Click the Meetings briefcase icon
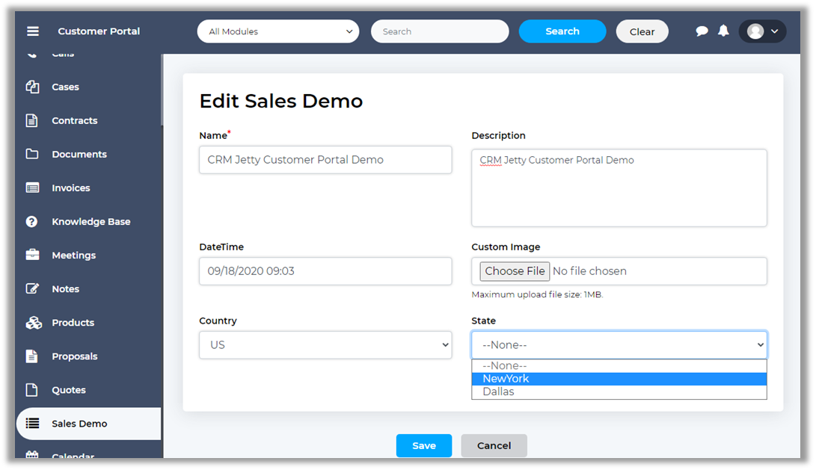Screen dimensions: 816x470 pos(32,255)
